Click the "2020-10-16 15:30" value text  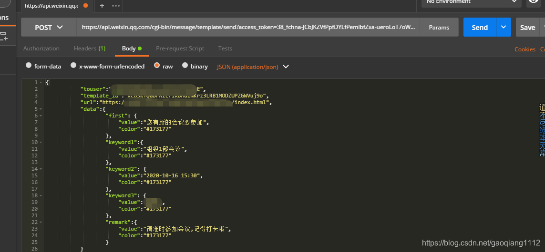pyautogui.click(x=172, y=176)
